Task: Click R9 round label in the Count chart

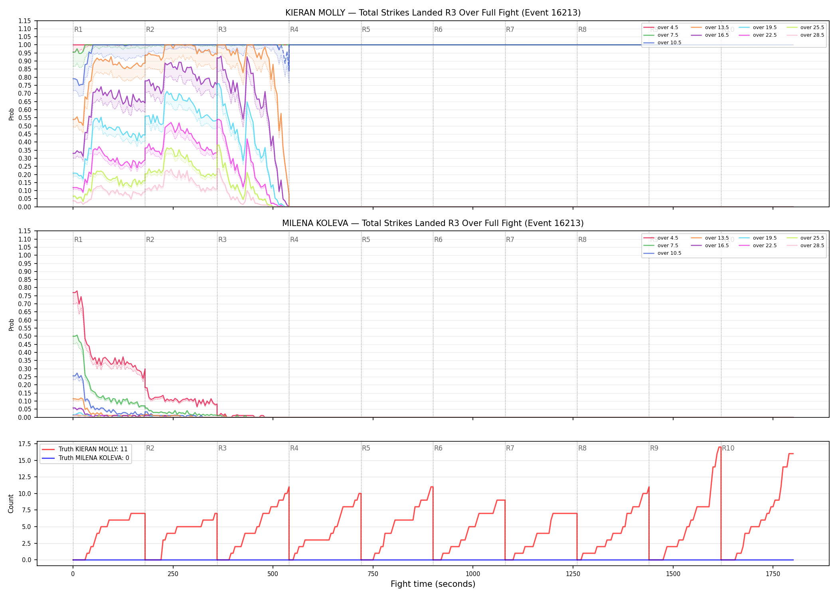Action: coord(654,448)
